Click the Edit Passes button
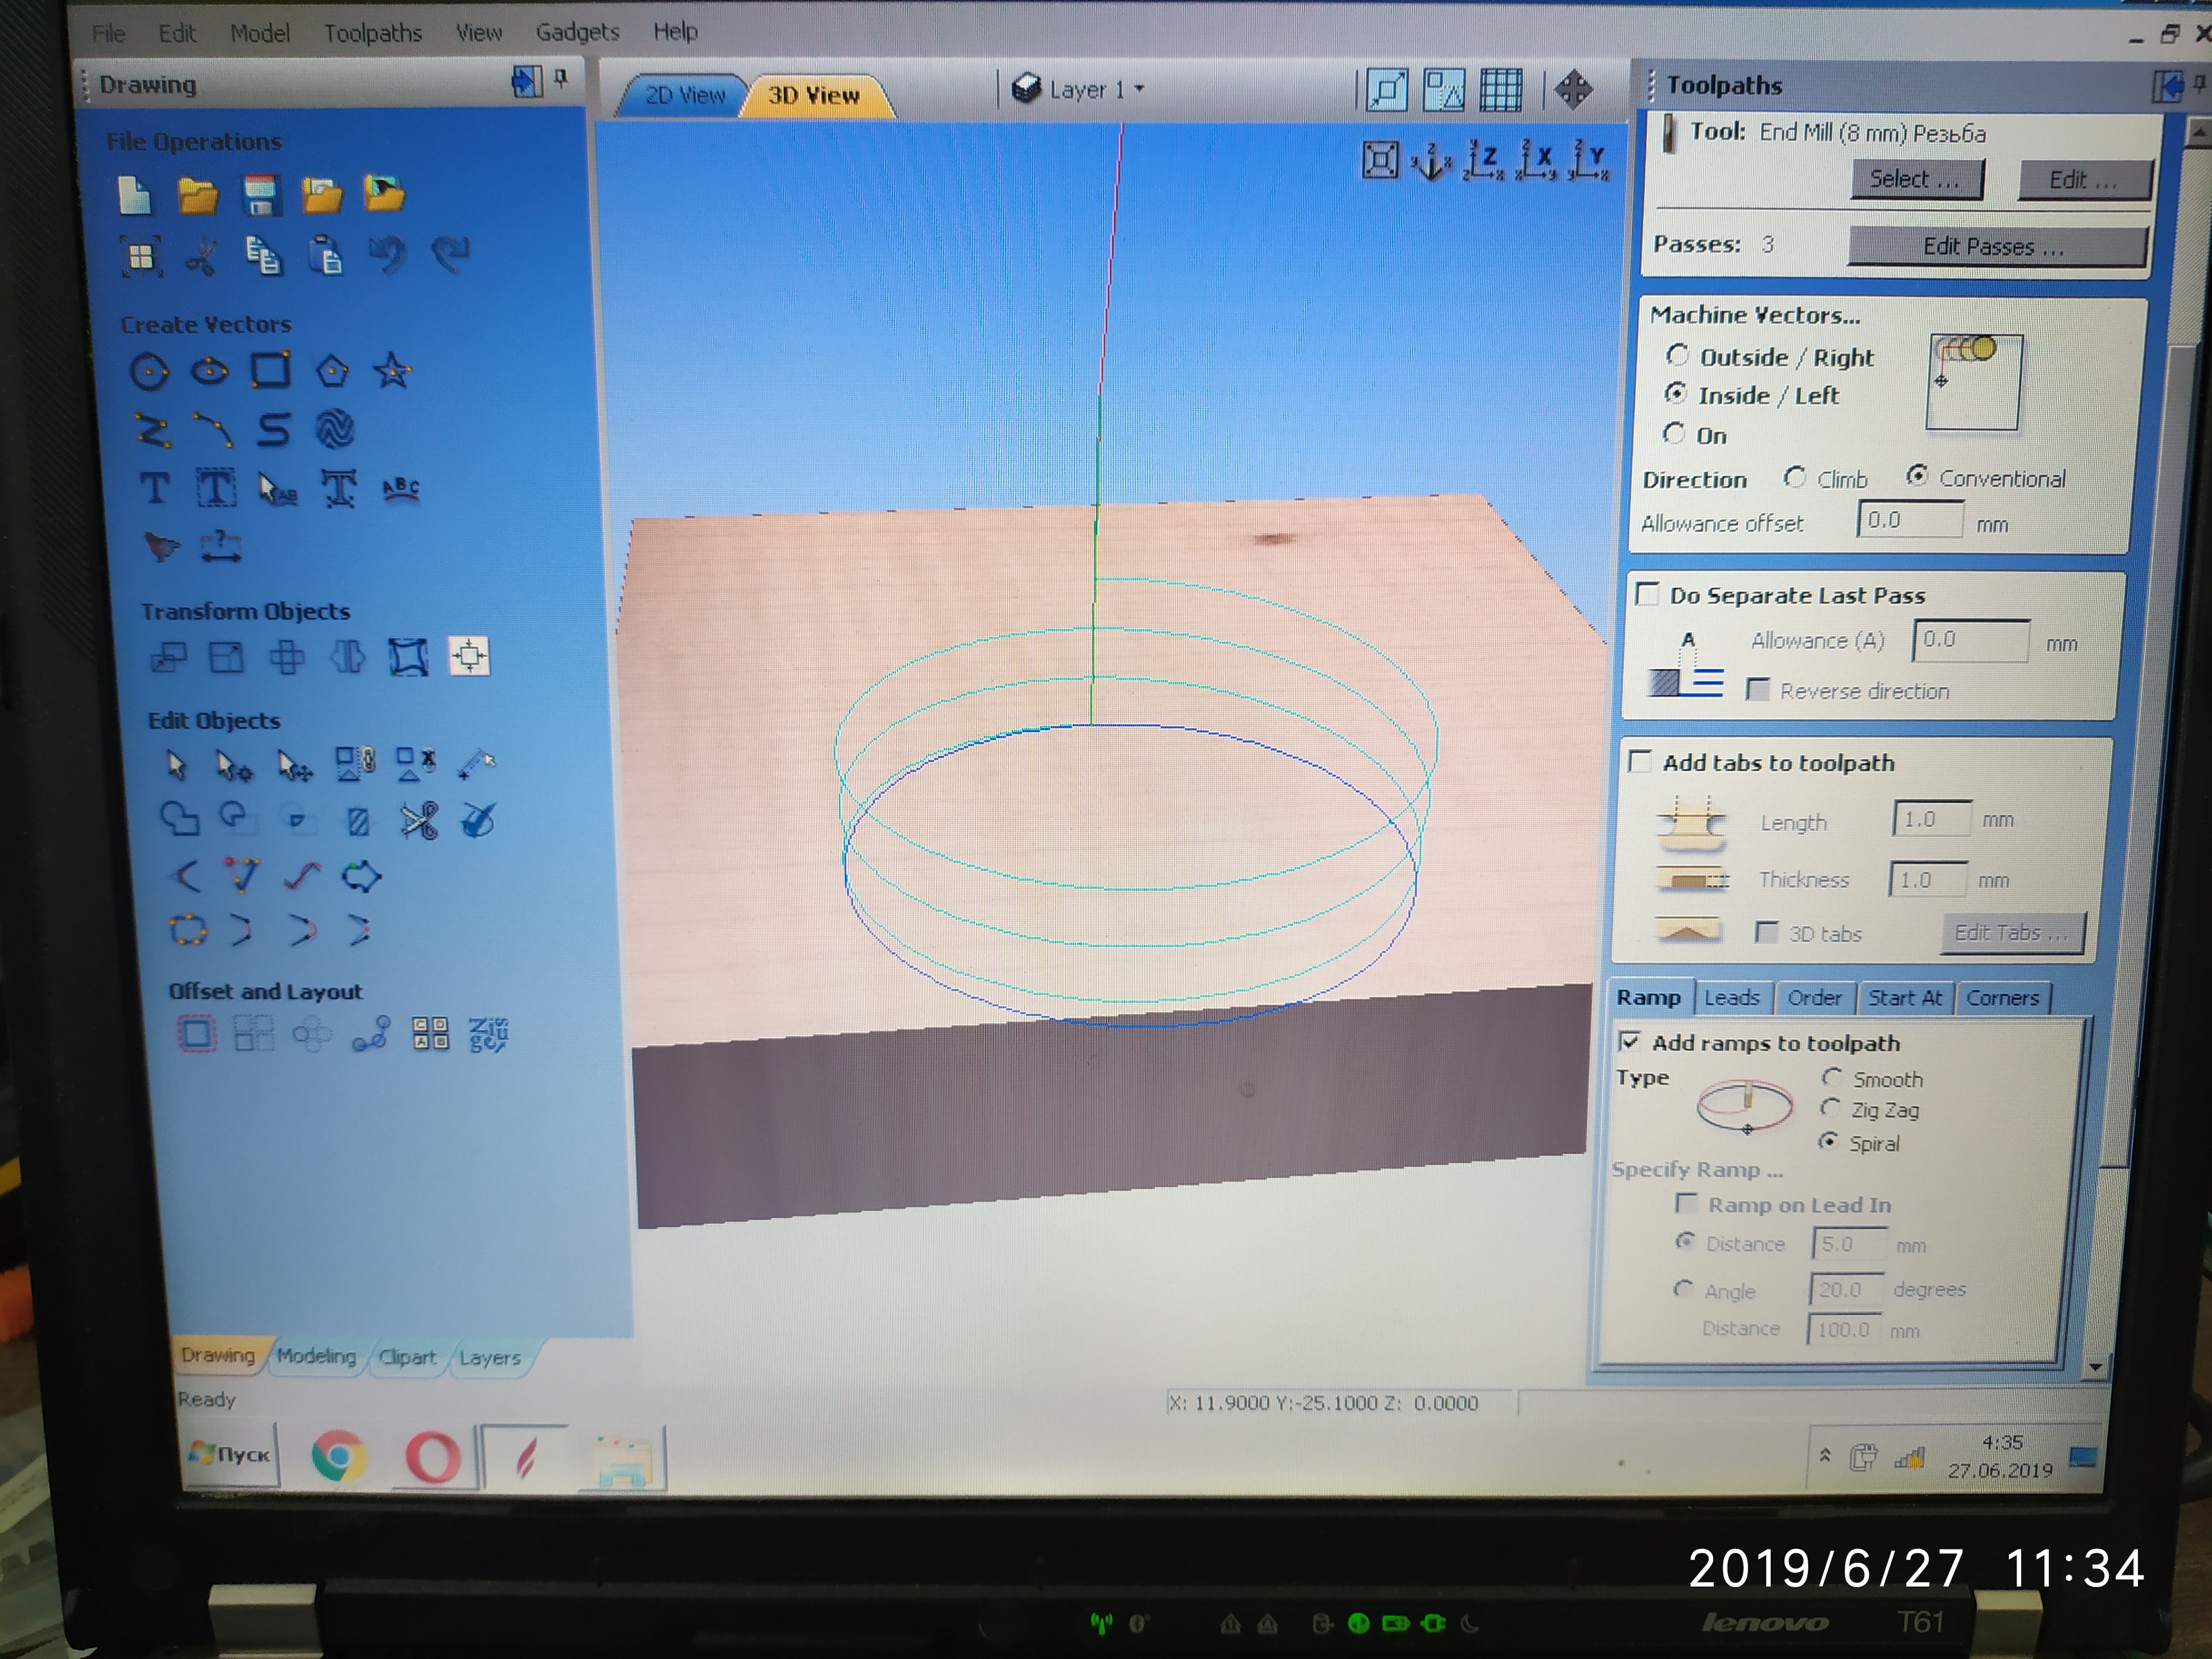Viewport: 2212px width, 1659px height. click(1994, 246)
